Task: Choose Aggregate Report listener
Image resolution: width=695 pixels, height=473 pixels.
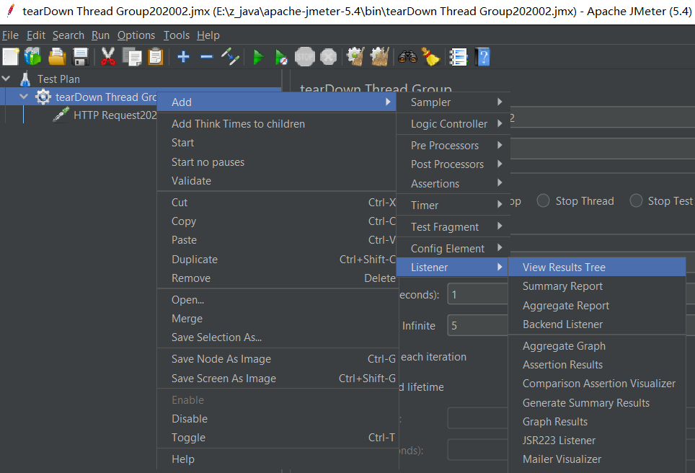Action: tap(597, 306)
